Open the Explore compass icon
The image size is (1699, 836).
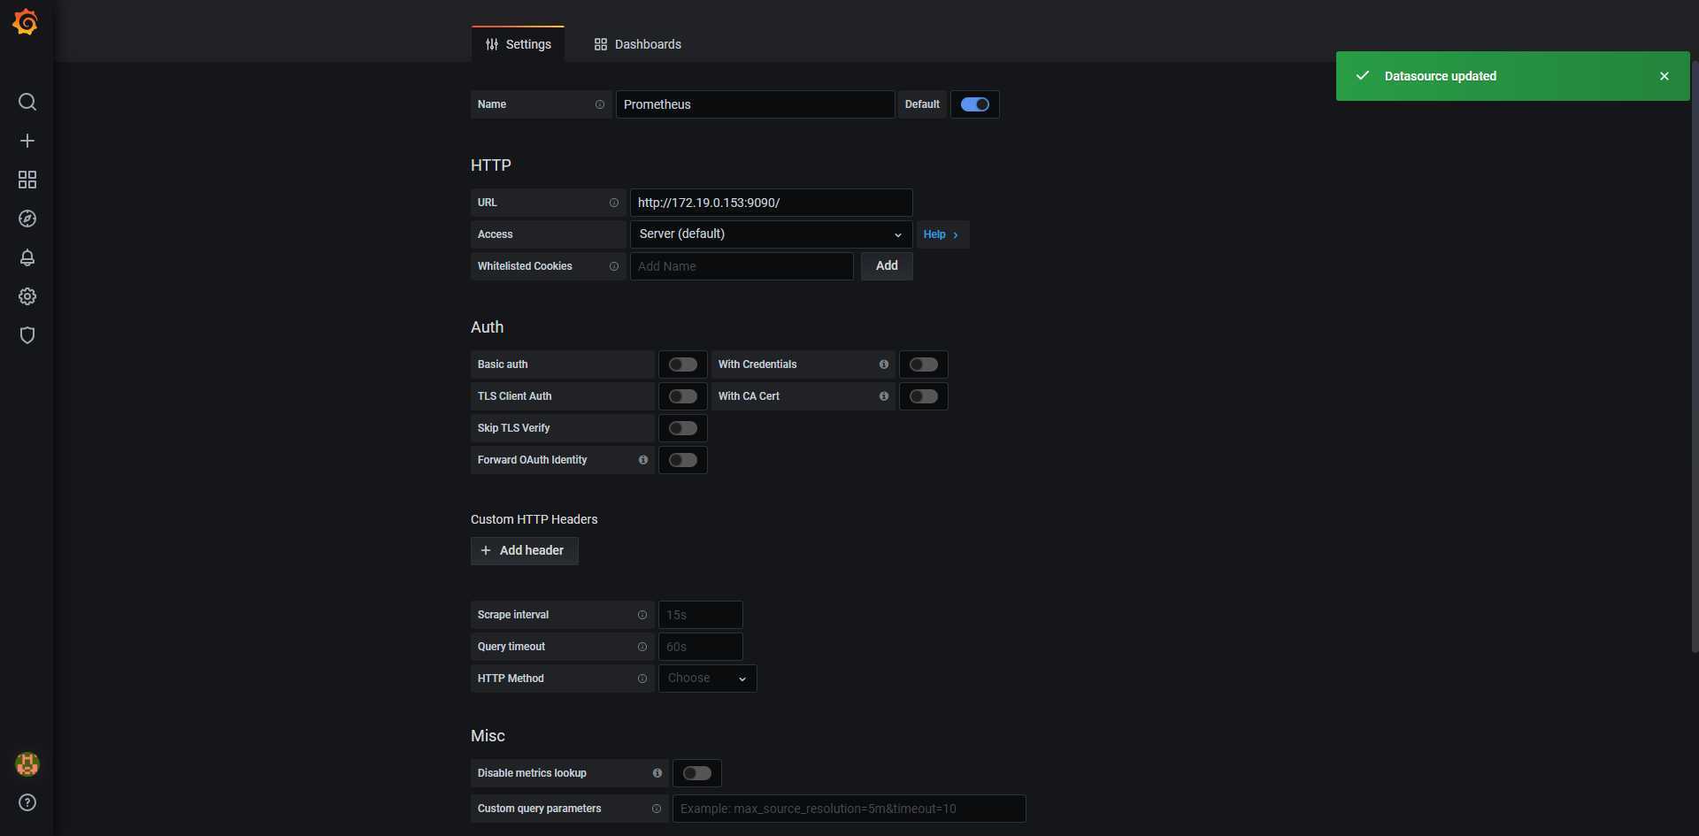[x=27, y=219]
